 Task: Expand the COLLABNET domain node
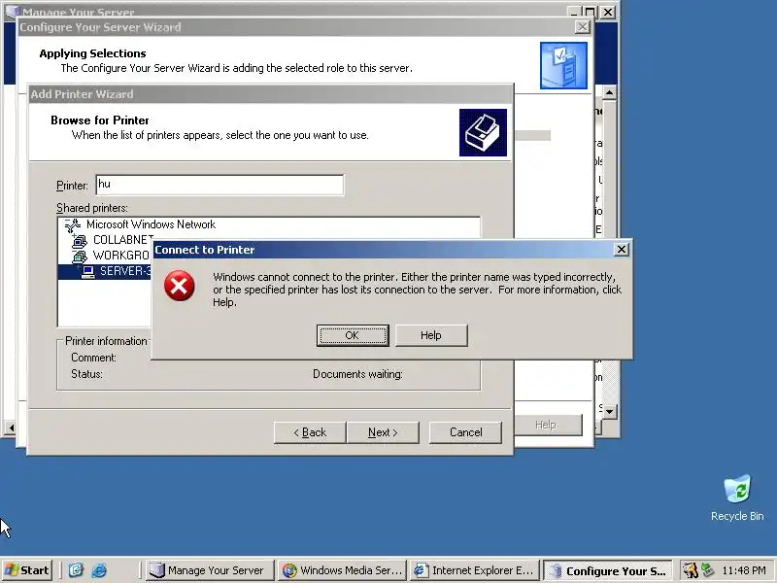point(74,237)
